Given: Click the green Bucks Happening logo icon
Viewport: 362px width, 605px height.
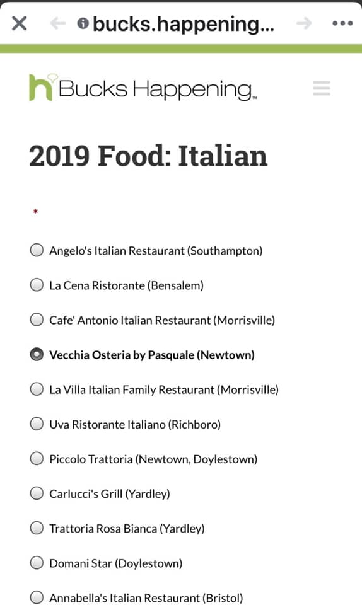Looking at the screenshot, I should pos(42,88).
